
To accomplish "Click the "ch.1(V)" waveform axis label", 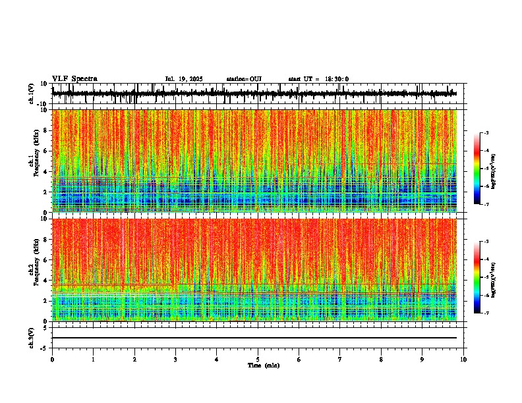I will pos(32,94).
